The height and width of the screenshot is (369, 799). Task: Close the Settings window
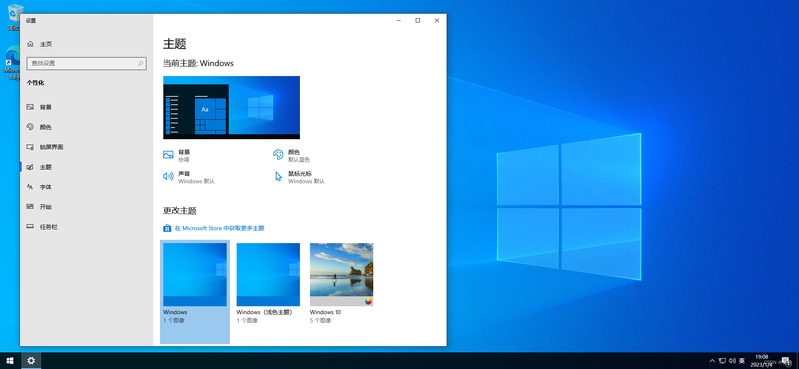click(437, 20)
